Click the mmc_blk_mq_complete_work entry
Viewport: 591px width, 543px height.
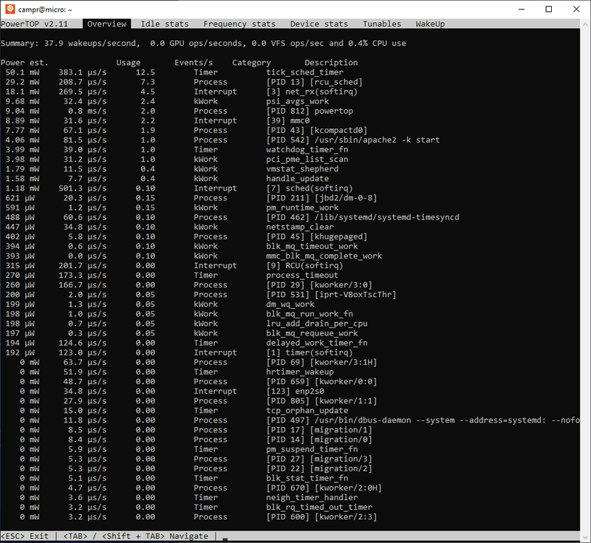(x=324, y=256)
